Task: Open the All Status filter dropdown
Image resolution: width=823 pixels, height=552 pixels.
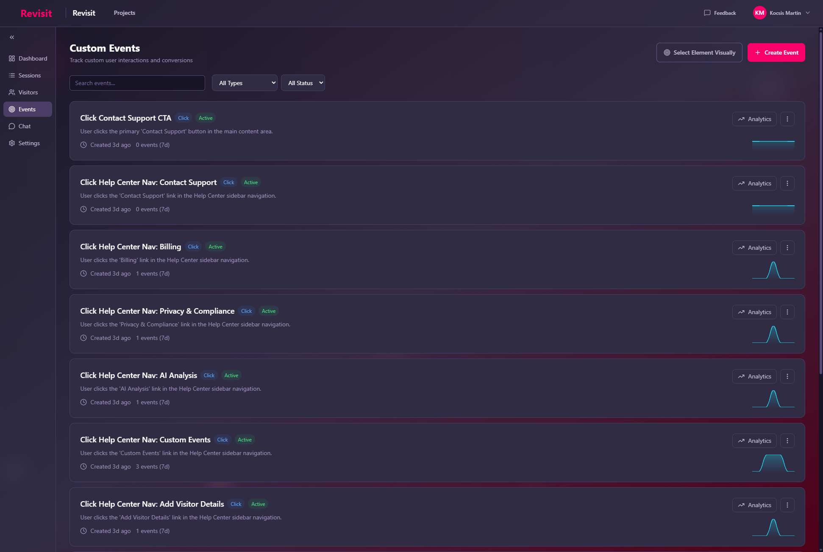Action: pos(303,83)
